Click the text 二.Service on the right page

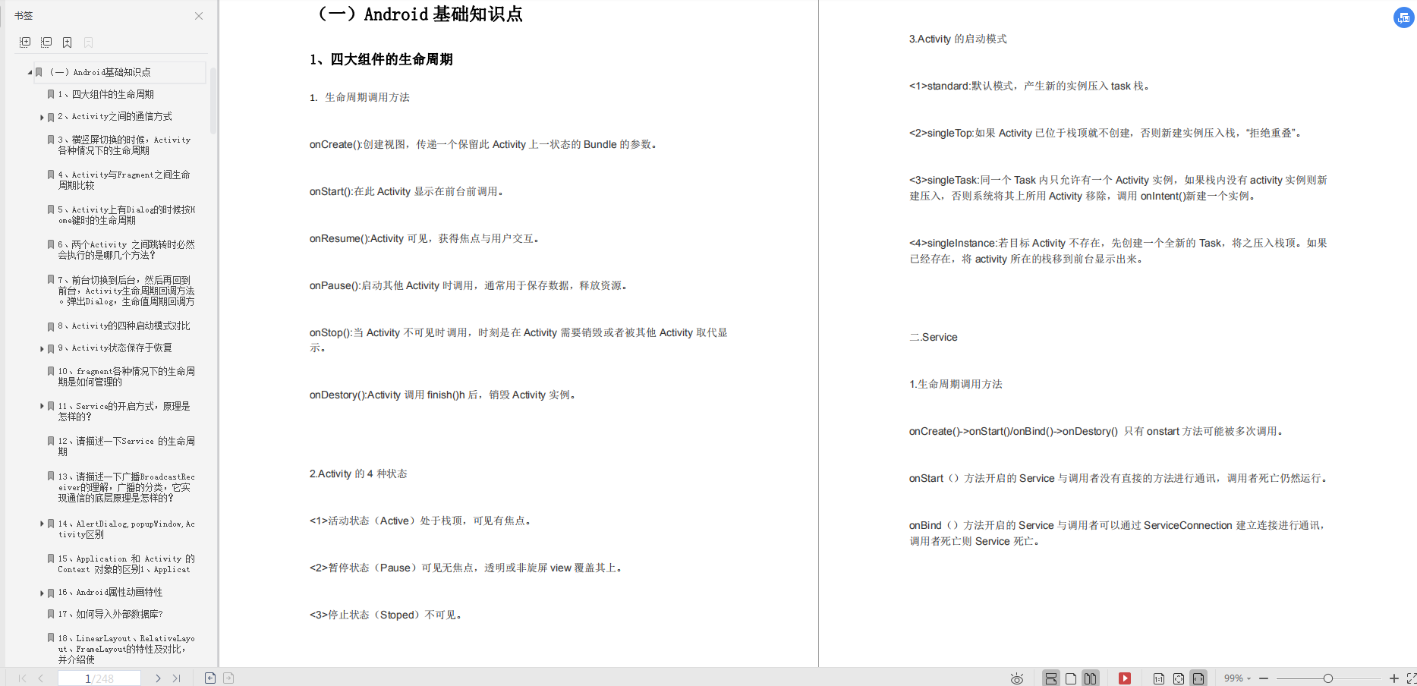click(934, 337)
